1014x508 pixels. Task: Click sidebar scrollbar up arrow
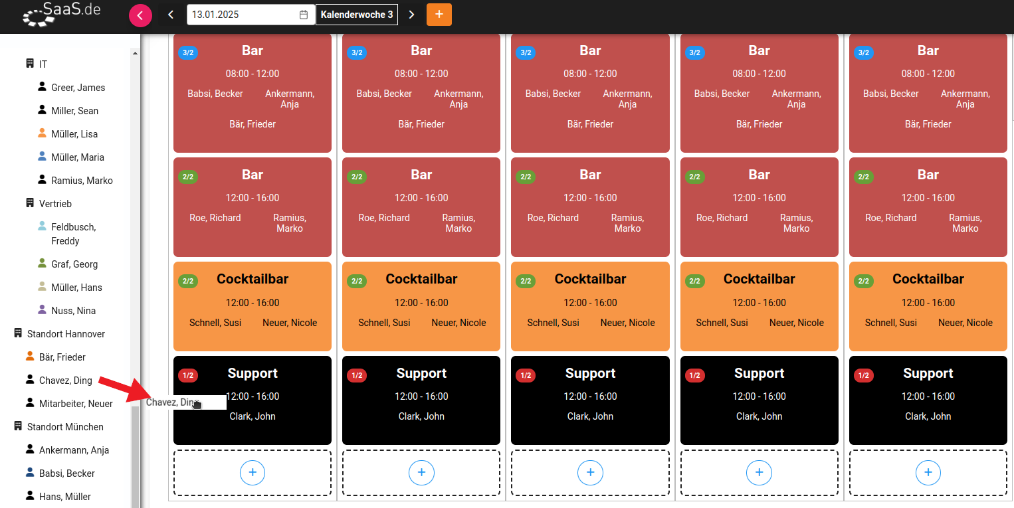136,53
